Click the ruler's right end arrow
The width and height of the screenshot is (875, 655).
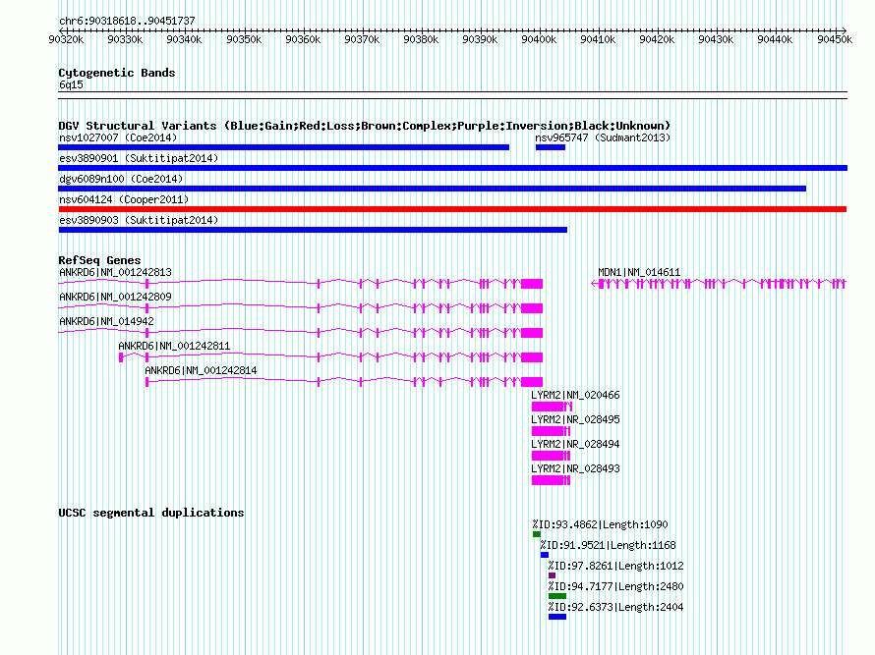coord(845,30)
